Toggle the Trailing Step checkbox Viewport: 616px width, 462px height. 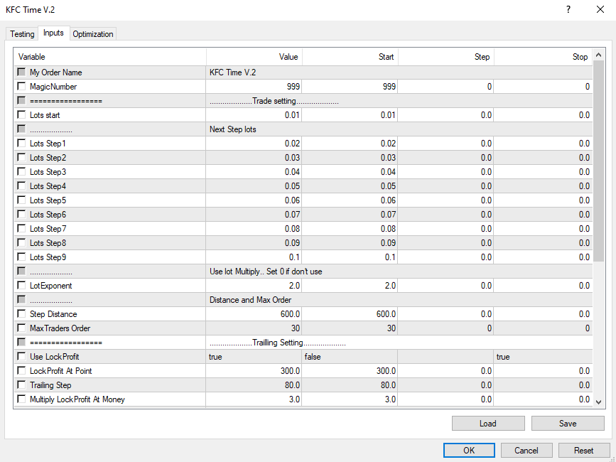coord(21,385)
